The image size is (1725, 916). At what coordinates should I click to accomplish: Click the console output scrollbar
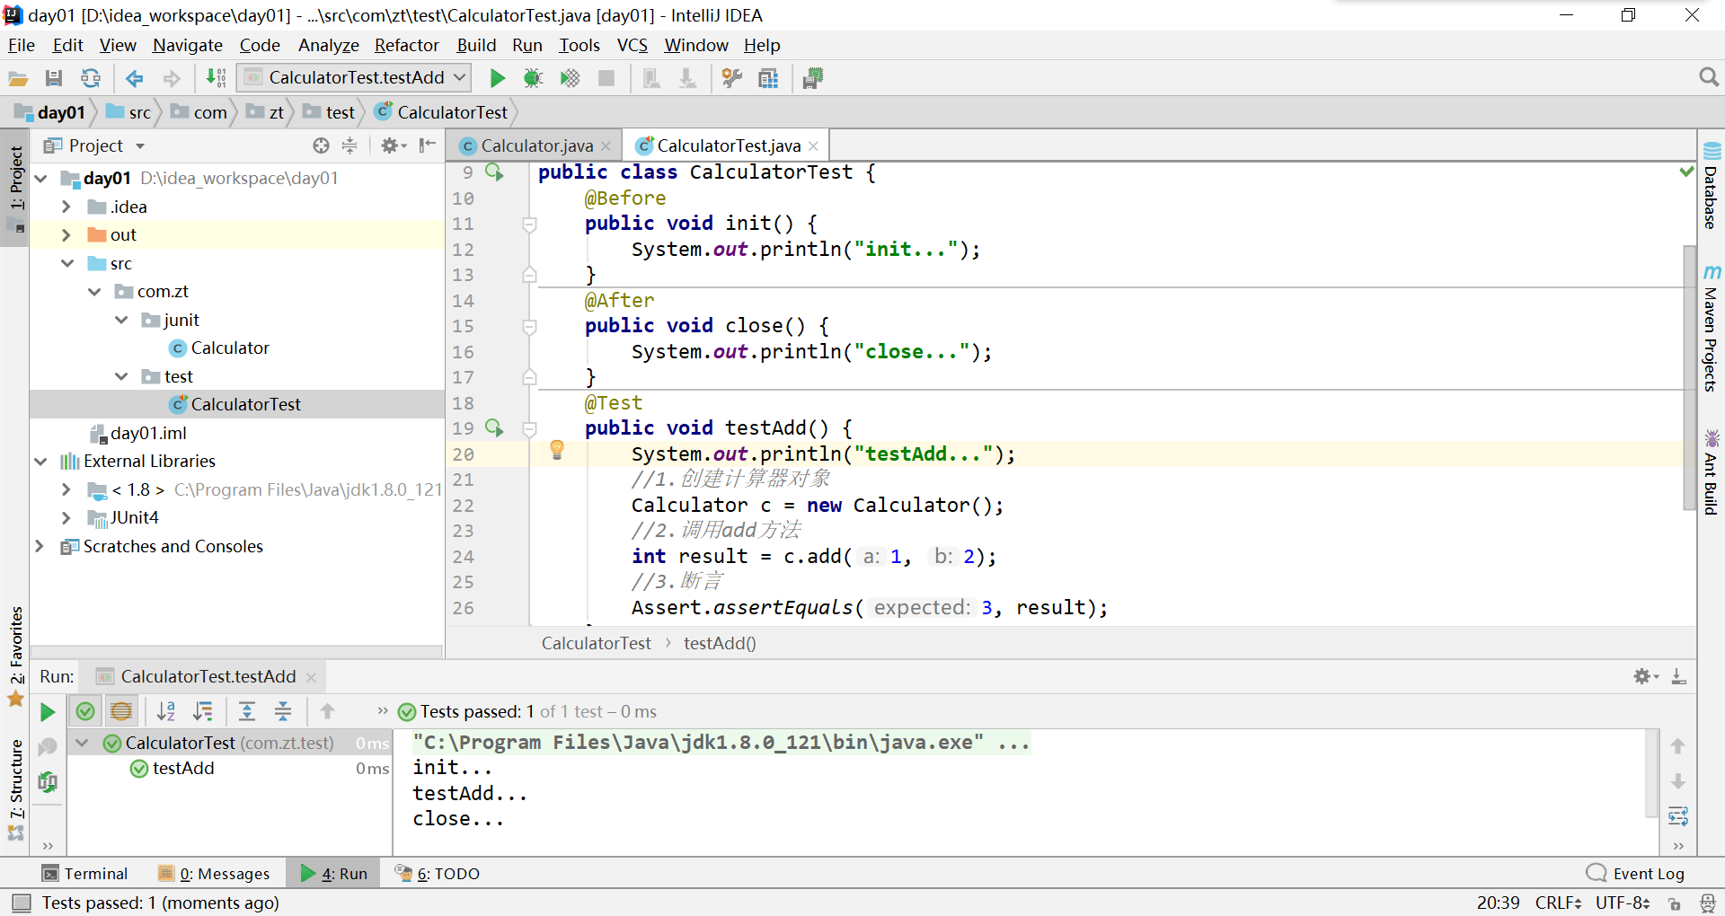click(x=1651, y=772)
